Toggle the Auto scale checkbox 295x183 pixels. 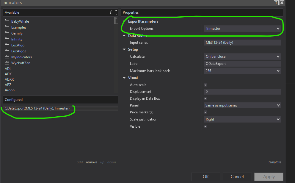[x=205, y=85]
